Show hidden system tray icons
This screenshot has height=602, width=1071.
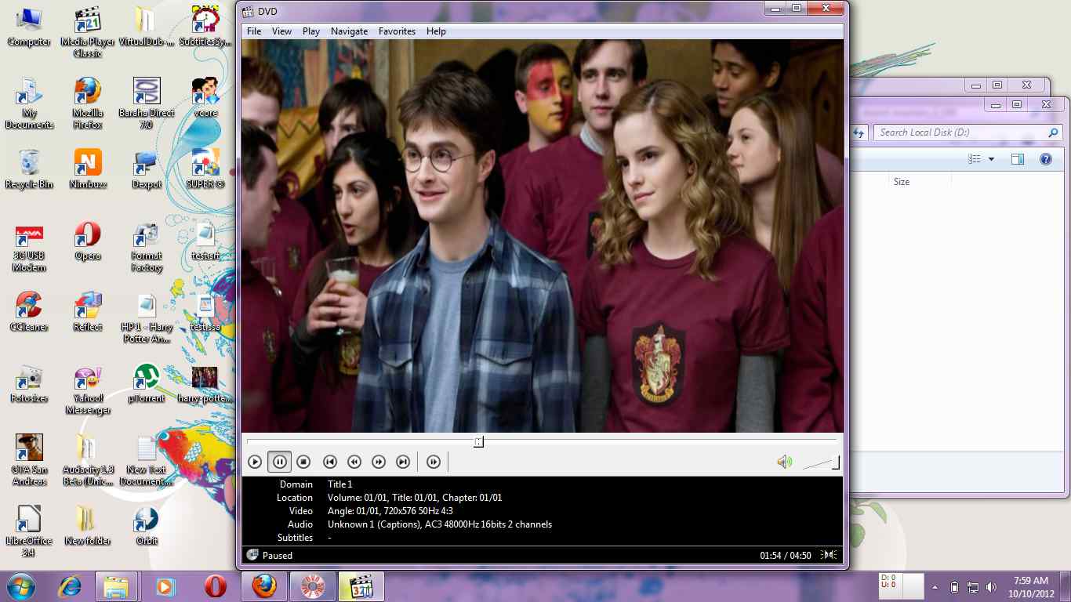(x=935, y=587)
